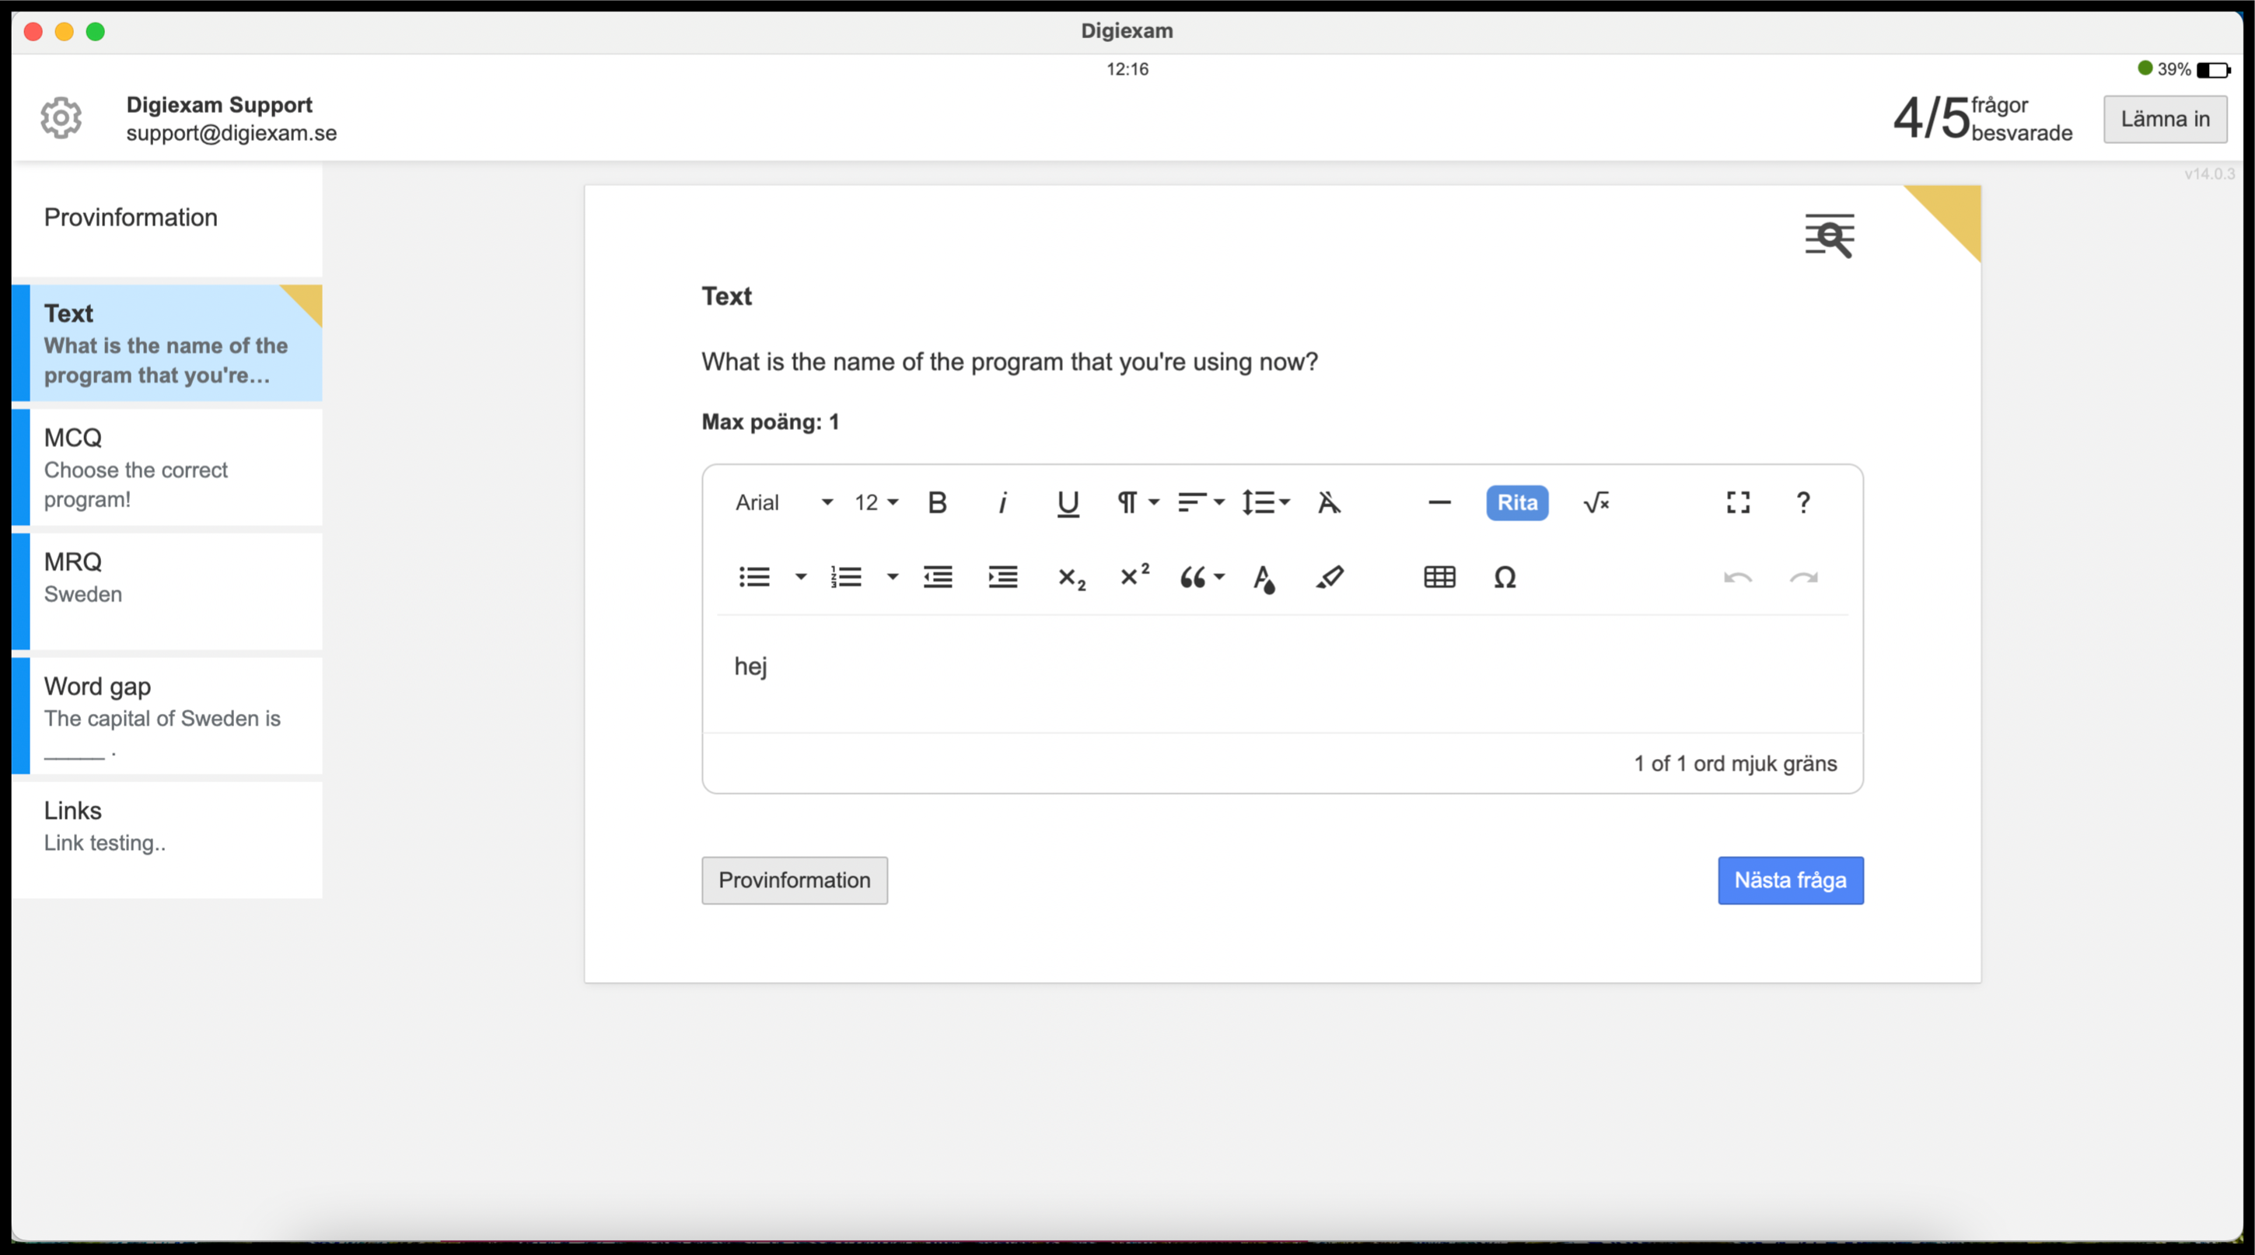Viewport: 2255px width, 1255px height.
Task: Click the Provinformation button below editor
Action: pyautogui.click(x=794, y=879)
